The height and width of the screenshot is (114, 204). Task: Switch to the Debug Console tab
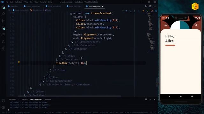(x=36, y=99)
